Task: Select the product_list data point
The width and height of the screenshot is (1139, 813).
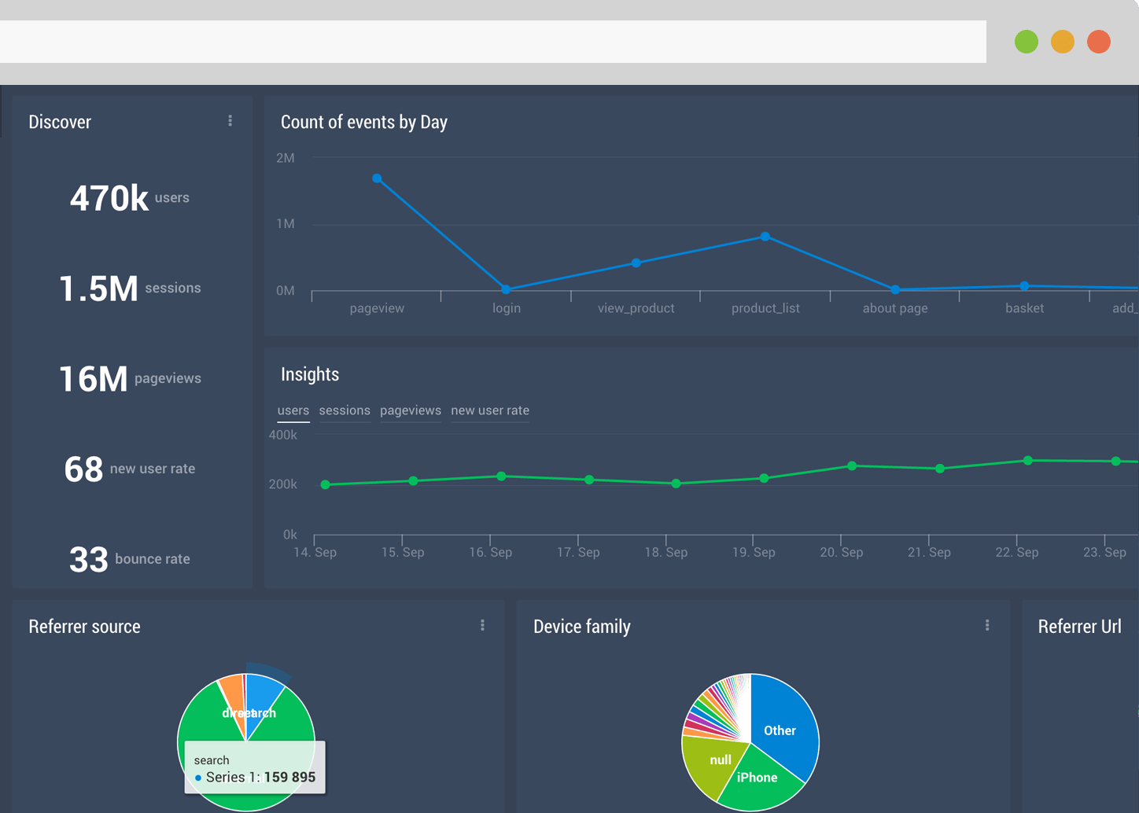Action: [765, 237]
